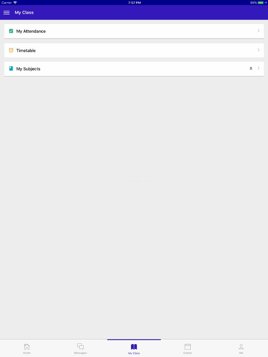Screen dimensions: 268x357
Task: Select the Events calendar icon
Action: click(x=188, y=347)
